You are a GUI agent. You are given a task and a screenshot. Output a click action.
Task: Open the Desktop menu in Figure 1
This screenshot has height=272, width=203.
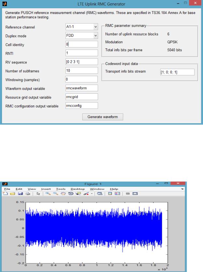point(78,189)
